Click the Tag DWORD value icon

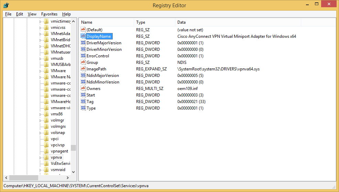click(83, 101)
